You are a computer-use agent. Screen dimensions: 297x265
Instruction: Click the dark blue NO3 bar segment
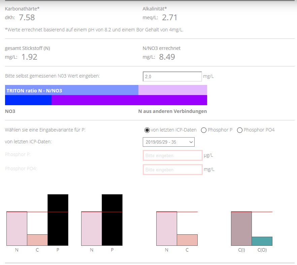(x=28, y=100)
